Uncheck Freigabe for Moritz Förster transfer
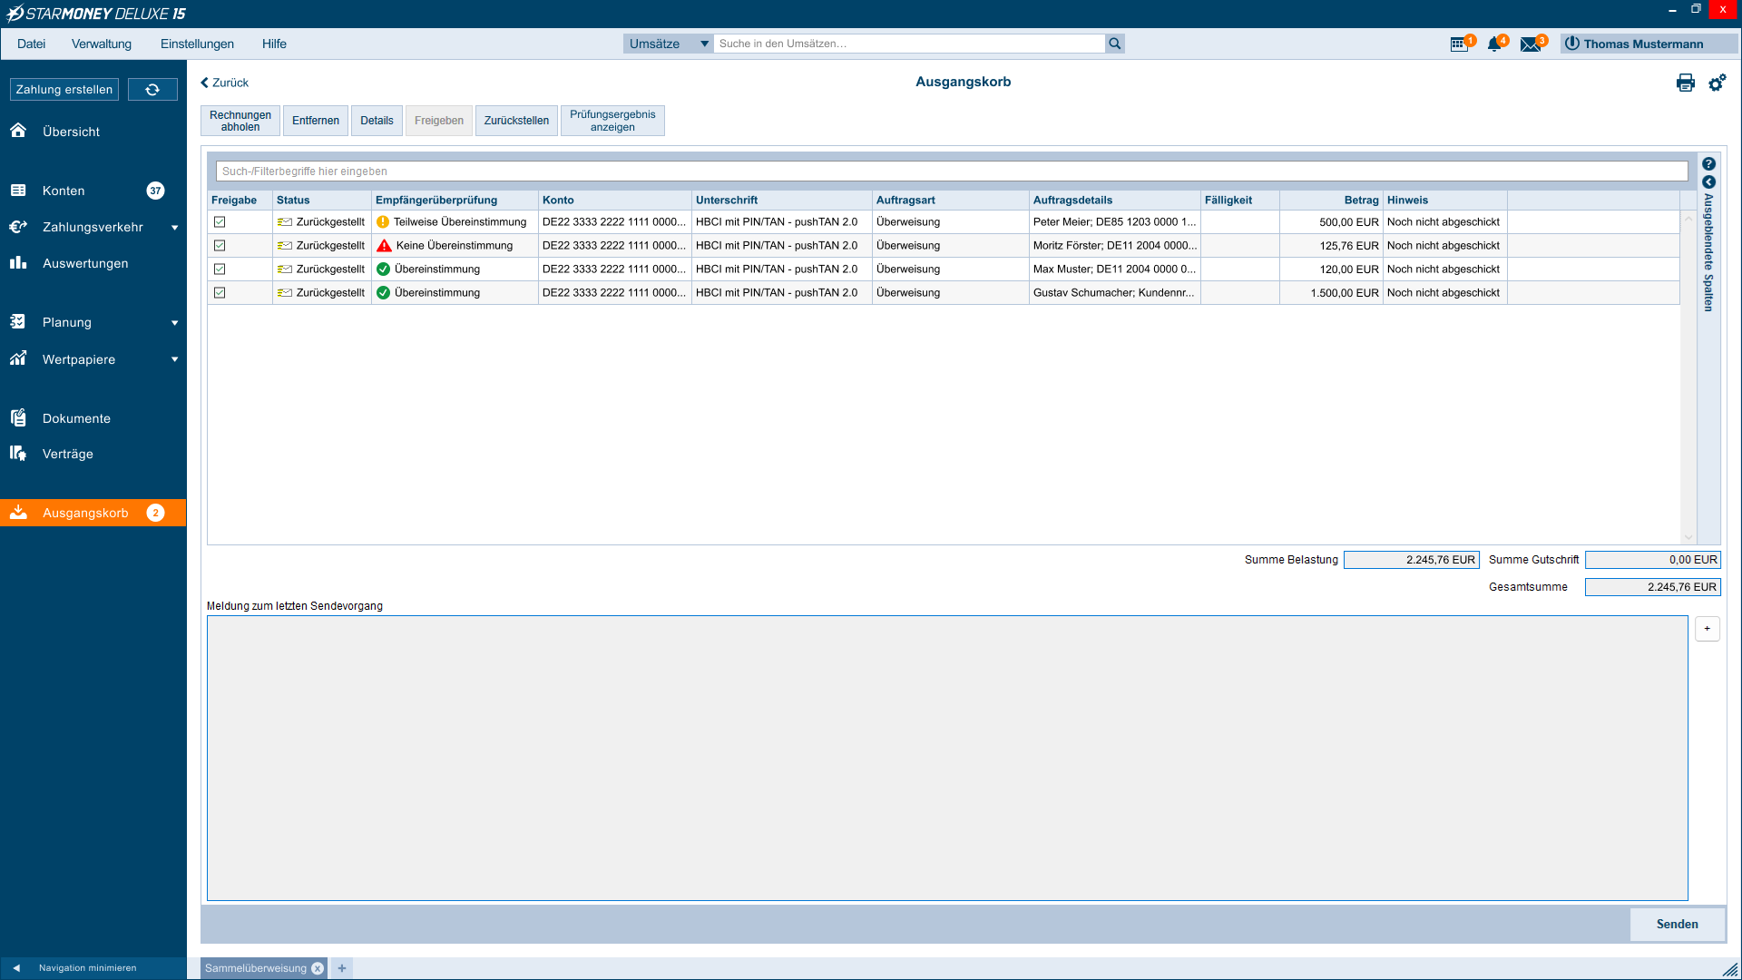Viewport: 1742px width, 980px height. pyautogui.click(x=220, y=245)
